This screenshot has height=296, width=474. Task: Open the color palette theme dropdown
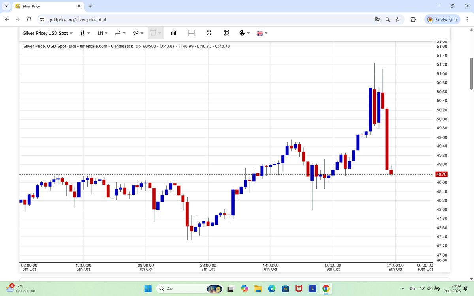click(x=245, y=33)
